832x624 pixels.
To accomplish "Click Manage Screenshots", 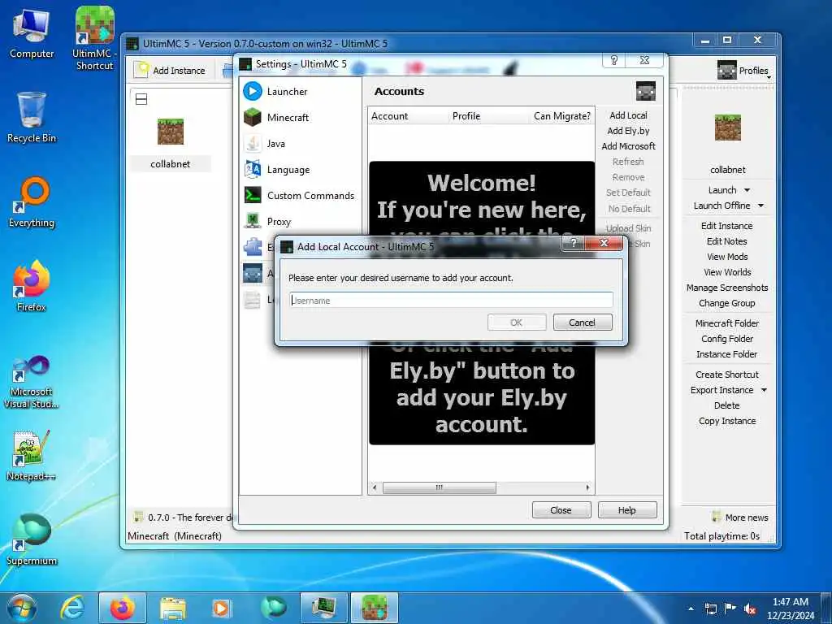I will (x=727, y=287).
